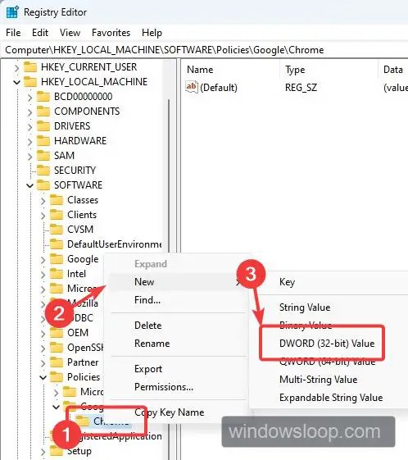Click the REG_SZ type cell
Image resolution: width=408 pixels, height=460 pixels.
tap(301, 88)
